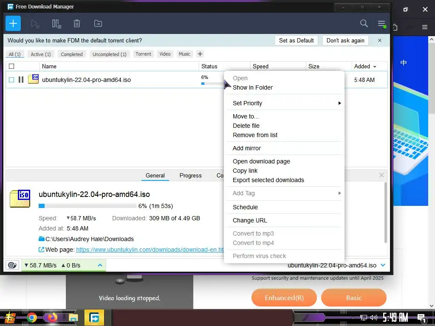Screen dimensions: 435x326
Task: Click the trash delete toolbar icon
Action: point(77,24)
